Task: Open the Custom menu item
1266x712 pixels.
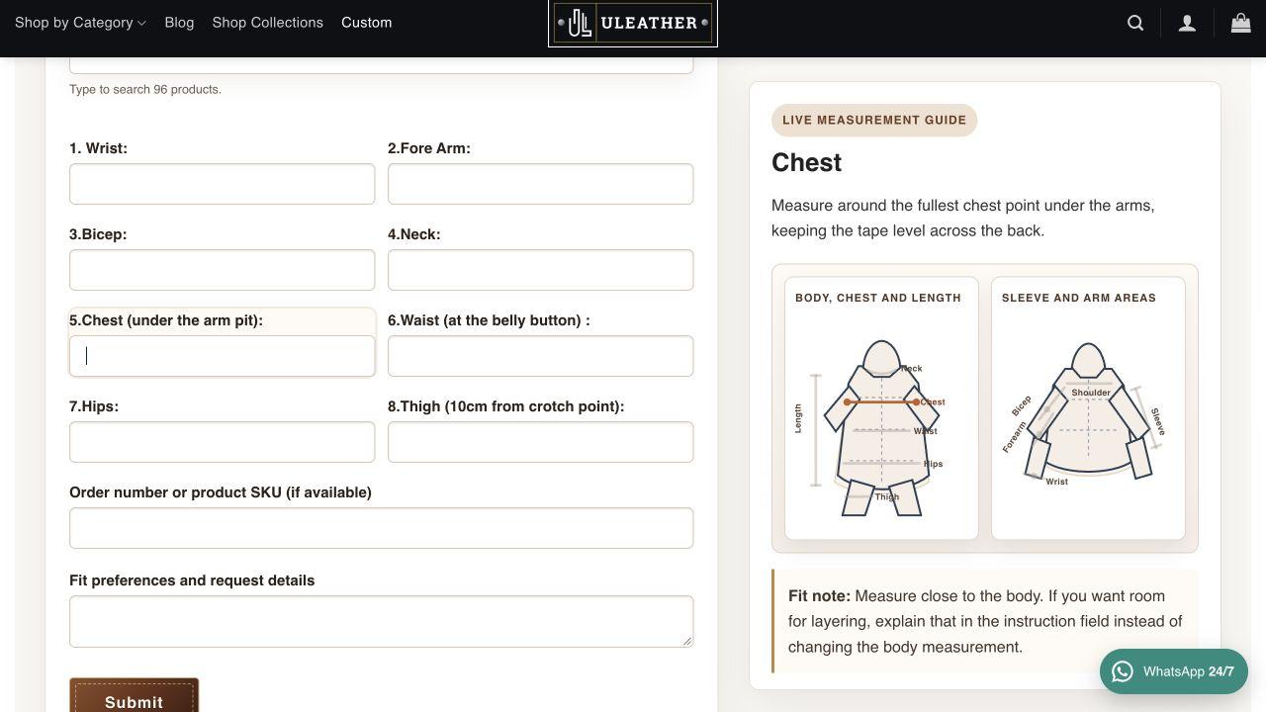Action: pyautogui.click(x=366, y=22)
